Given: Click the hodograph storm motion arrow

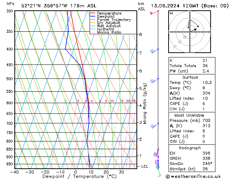Looking at the screenshot, I should coord(193,30).
